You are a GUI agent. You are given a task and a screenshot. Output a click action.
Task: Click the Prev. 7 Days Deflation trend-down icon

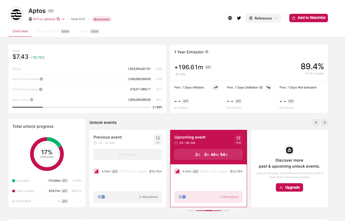(268, 88)
